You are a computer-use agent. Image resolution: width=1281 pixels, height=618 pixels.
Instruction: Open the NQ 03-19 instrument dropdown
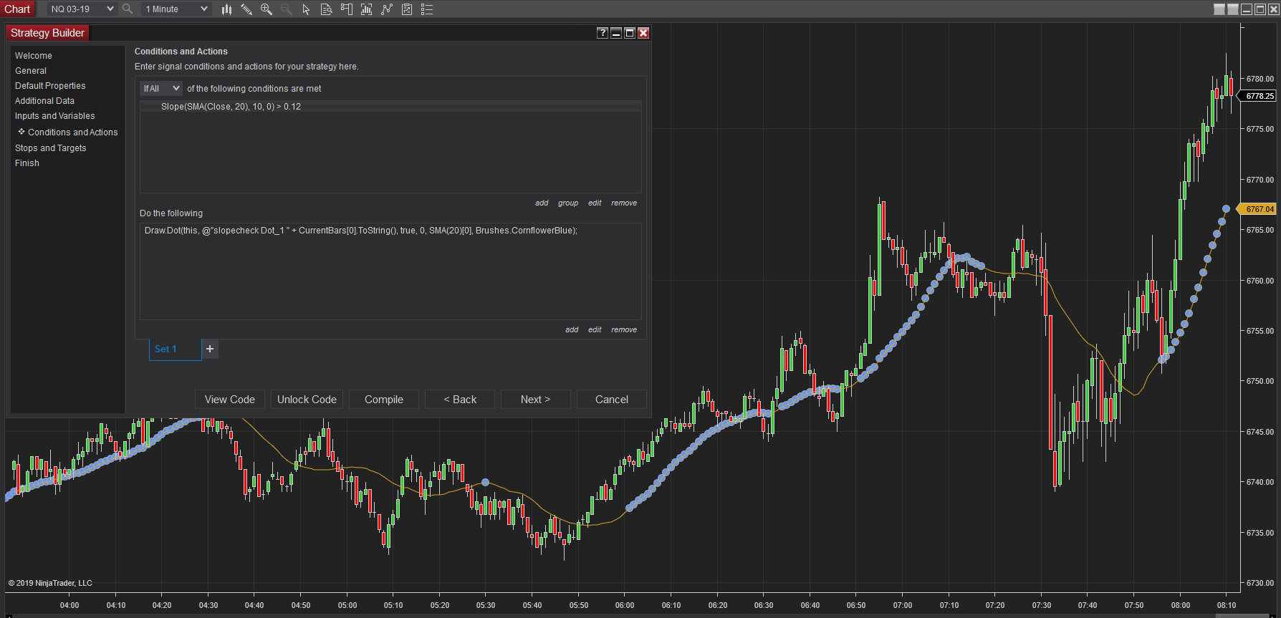(82, 9)
